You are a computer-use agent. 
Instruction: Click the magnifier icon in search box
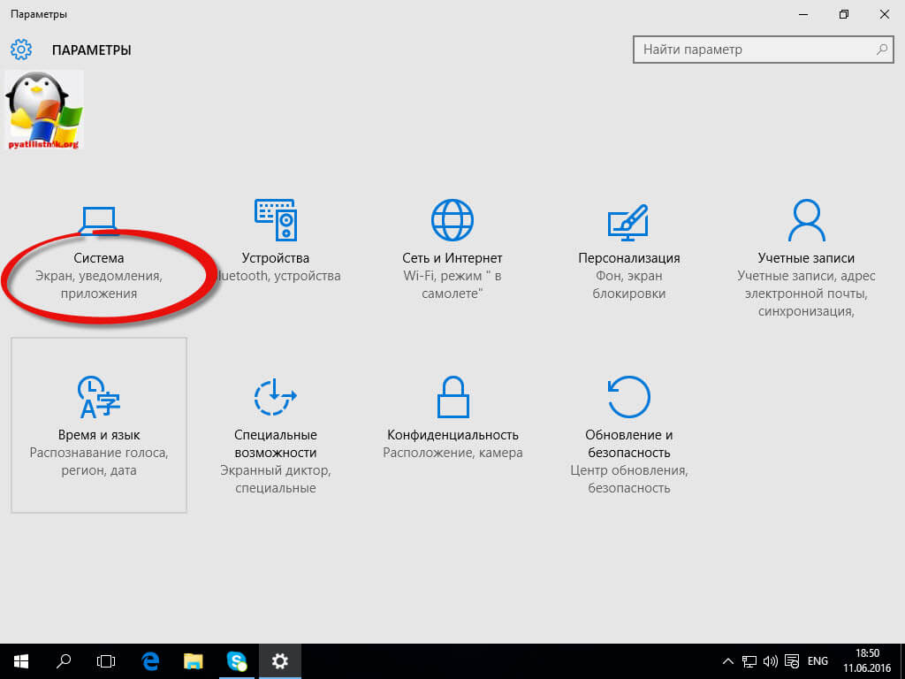(x=882, y=50)
